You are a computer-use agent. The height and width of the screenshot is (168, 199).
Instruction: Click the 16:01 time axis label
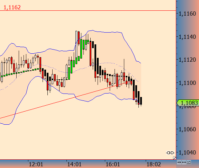pos(113,164)
